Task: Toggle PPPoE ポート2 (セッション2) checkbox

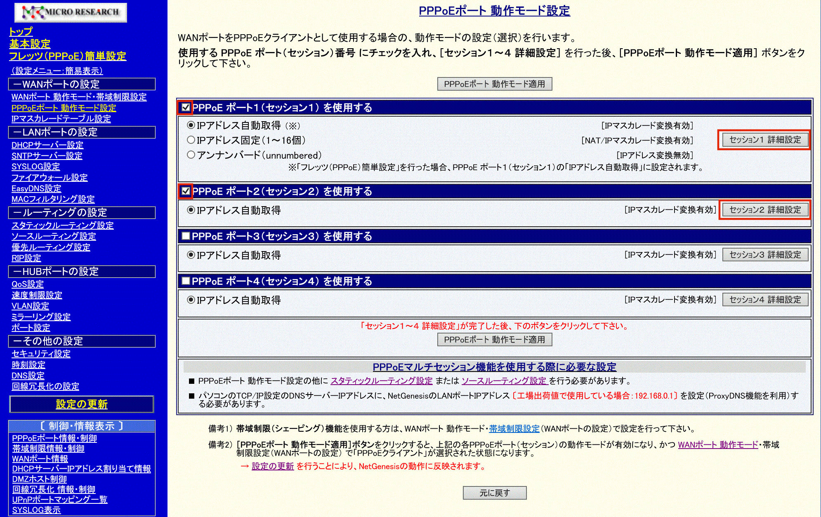Action: pyautogui.click(x=186, y=191)
